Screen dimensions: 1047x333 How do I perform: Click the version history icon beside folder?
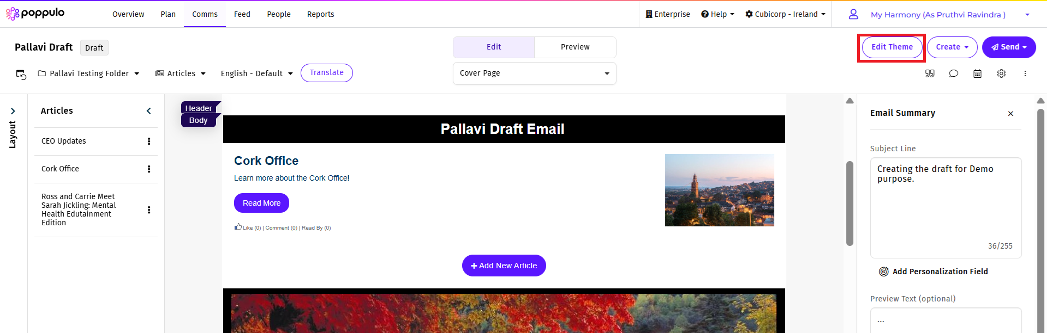click(x=21, y=74)
